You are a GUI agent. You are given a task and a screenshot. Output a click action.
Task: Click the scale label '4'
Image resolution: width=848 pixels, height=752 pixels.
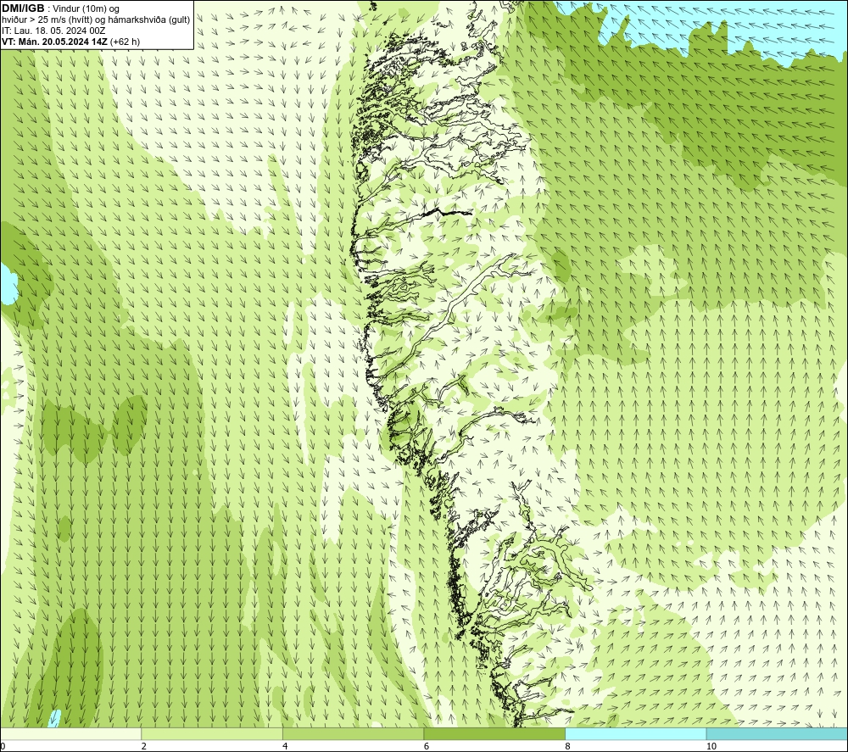[x=285, y=746]
